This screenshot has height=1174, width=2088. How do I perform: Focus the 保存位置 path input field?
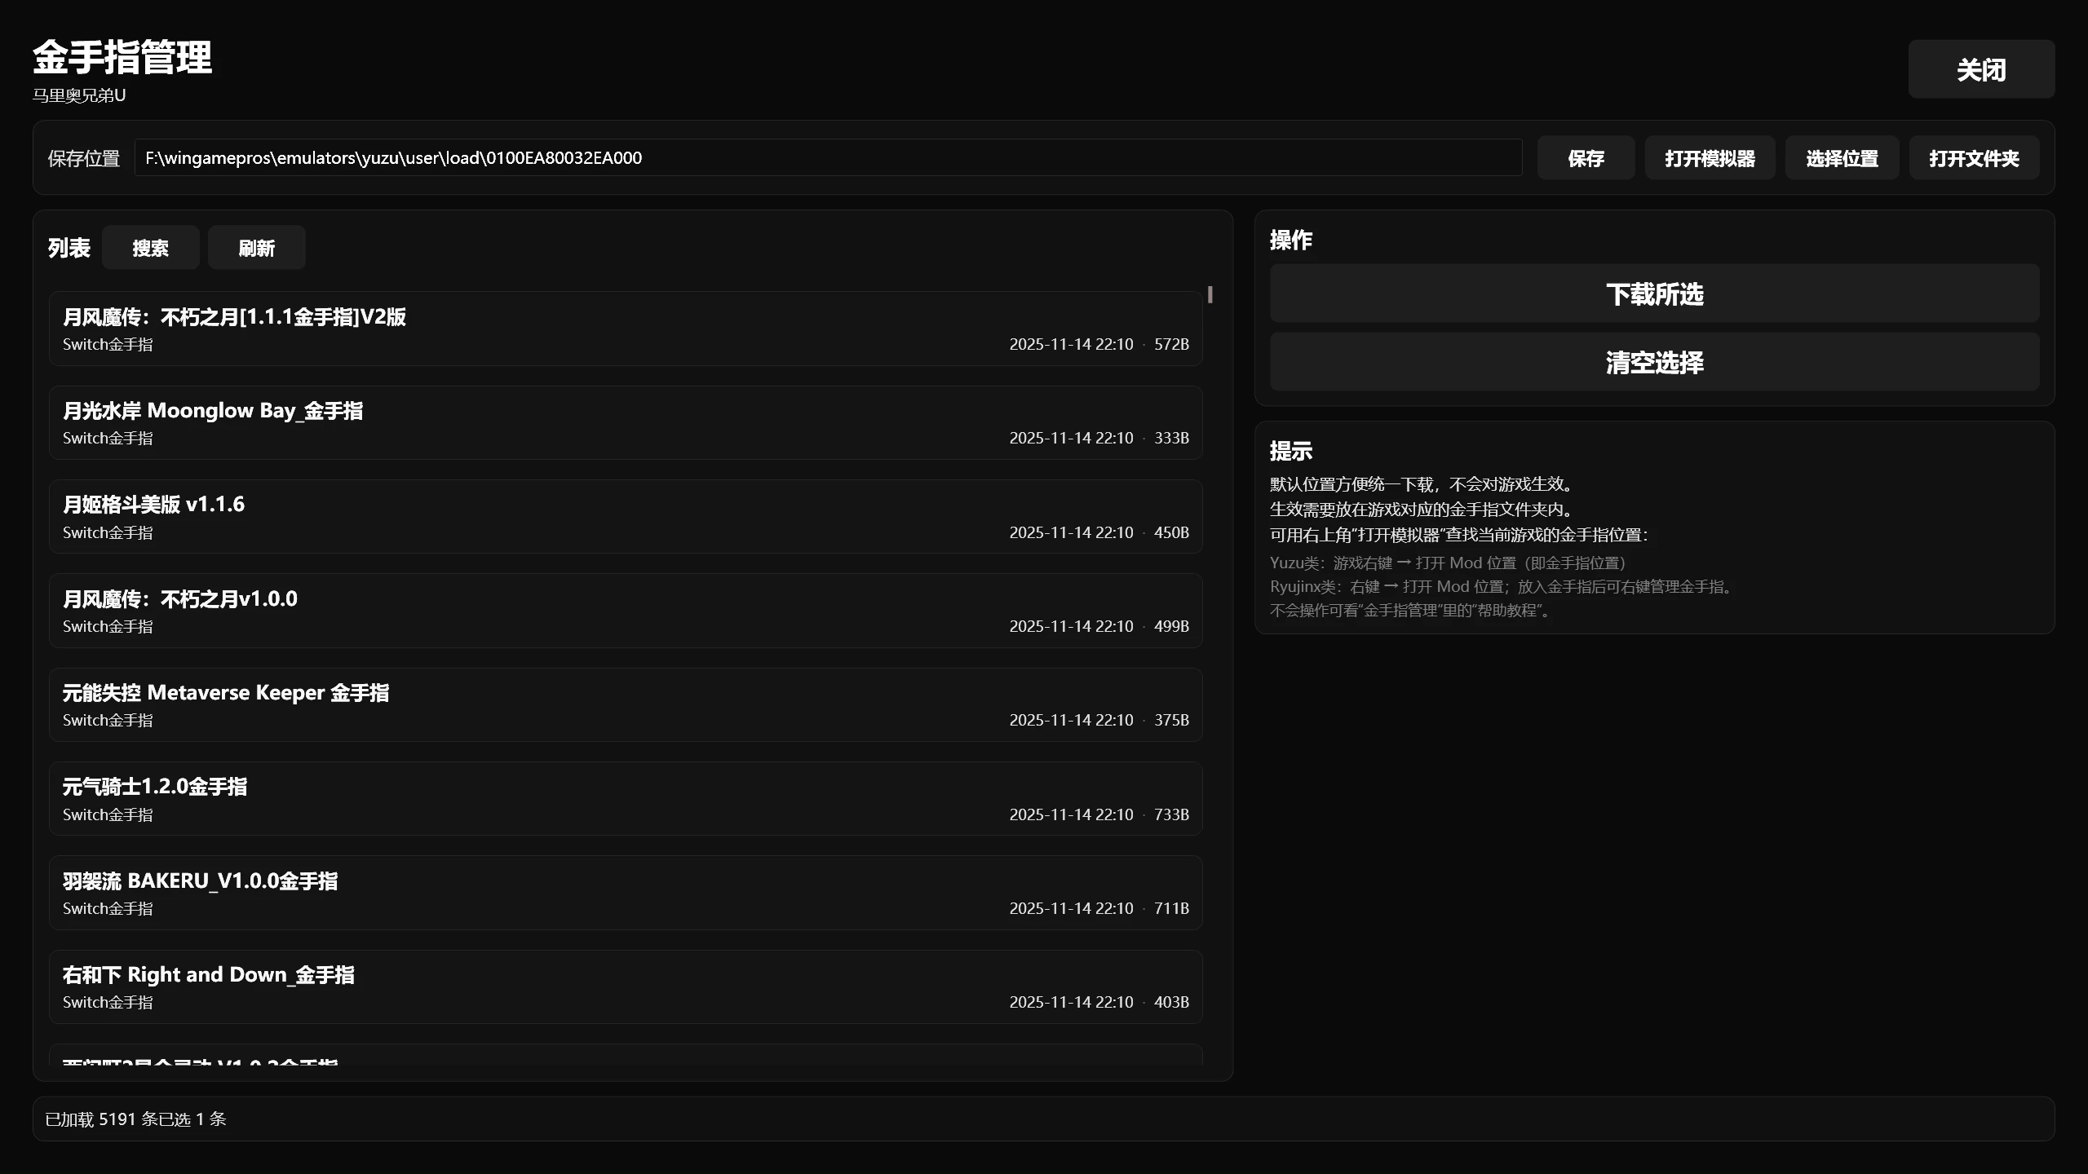pyautogui.click(x=827, y=158)
